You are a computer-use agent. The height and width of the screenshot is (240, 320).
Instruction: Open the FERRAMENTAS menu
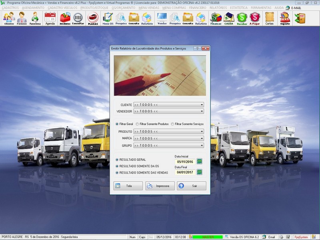coord(261,8)
